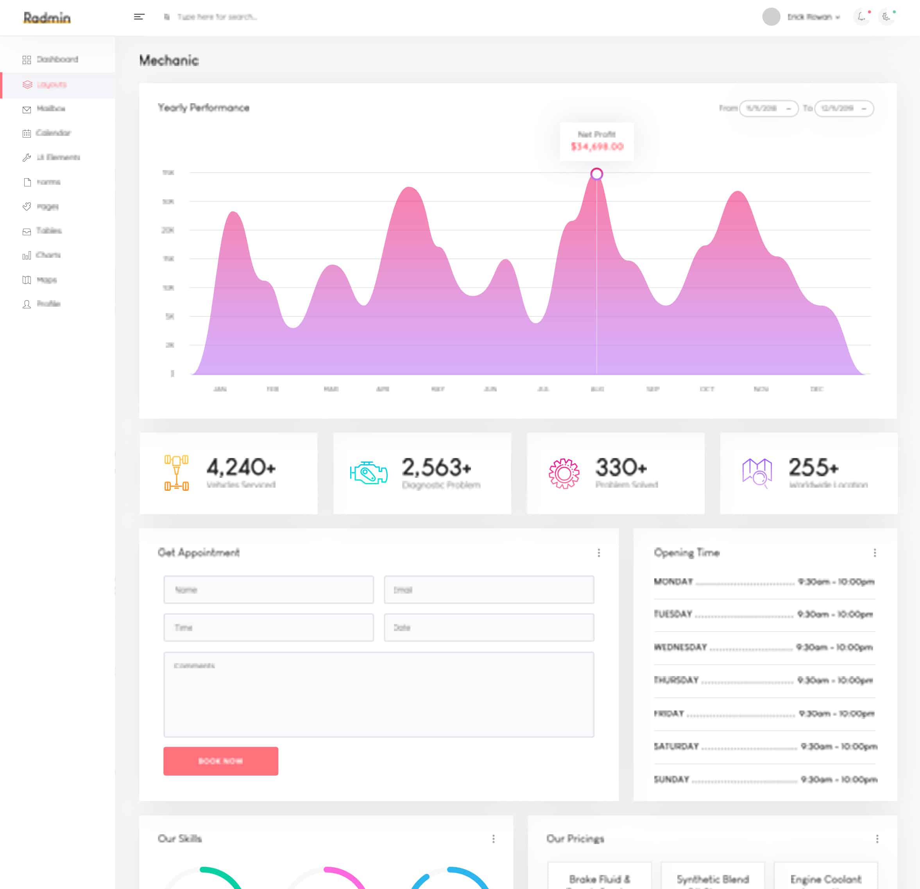Click the Problem Solved gear icon

[x=564, y=473]
